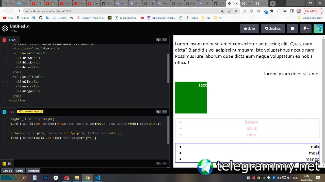Save the pen with Save button

point(249,29)
